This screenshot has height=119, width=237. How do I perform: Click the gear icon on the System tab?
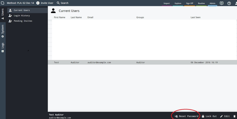3,36
